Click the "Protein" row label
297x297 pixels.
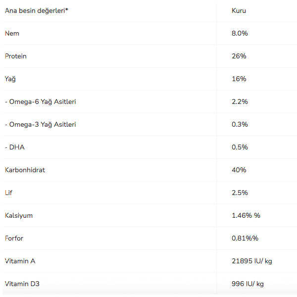pyautogui.click(x=16, y=56)
